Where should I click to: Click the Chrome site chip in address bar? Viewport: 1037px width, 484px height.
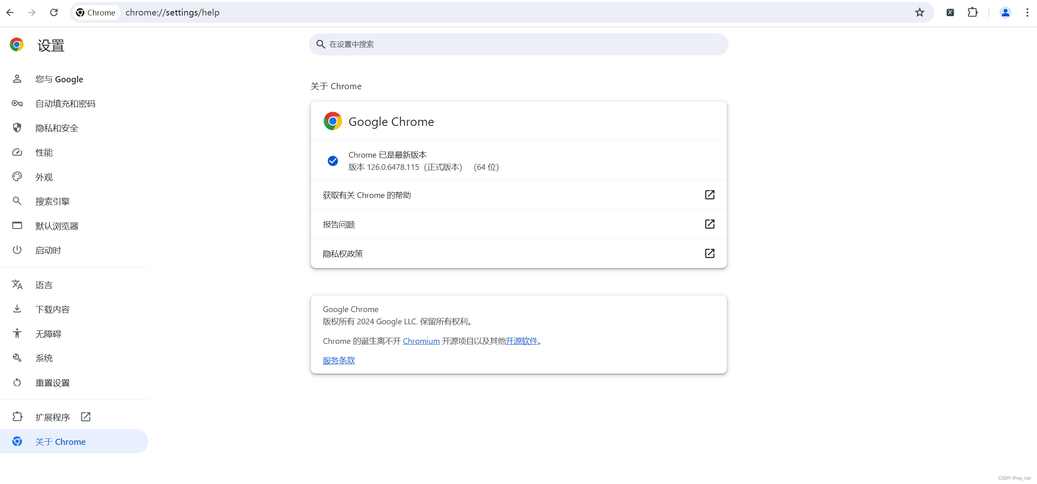coord(96,13)
